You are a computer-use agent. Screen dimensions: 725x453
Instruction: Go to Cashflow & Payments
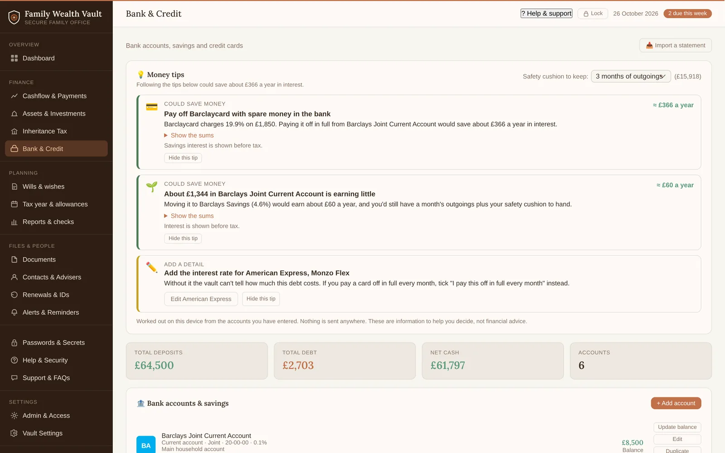(56, 96)
